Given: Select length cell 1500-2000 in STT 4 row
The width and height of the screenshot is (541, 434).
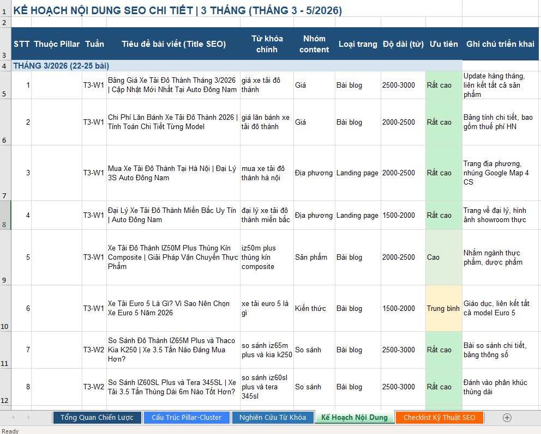Looking at the screenshot, I should pos(404,215).
